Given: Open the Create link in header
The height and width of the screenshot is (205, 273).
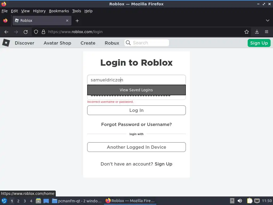Looking at the screenshot, I should pyautogui.click(x=88, y=43).
